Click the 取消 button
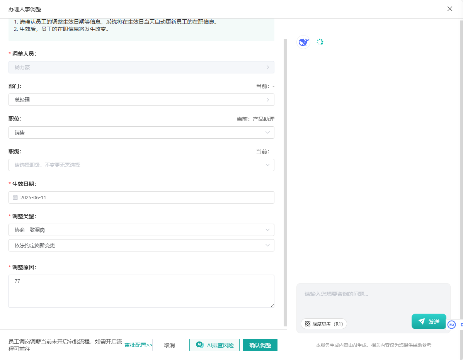 (x=169, y=345)
